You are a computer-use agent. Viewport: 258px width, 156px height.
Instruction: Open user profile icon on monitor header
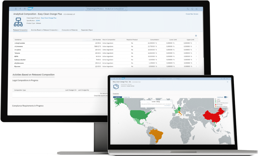point(16,9)
